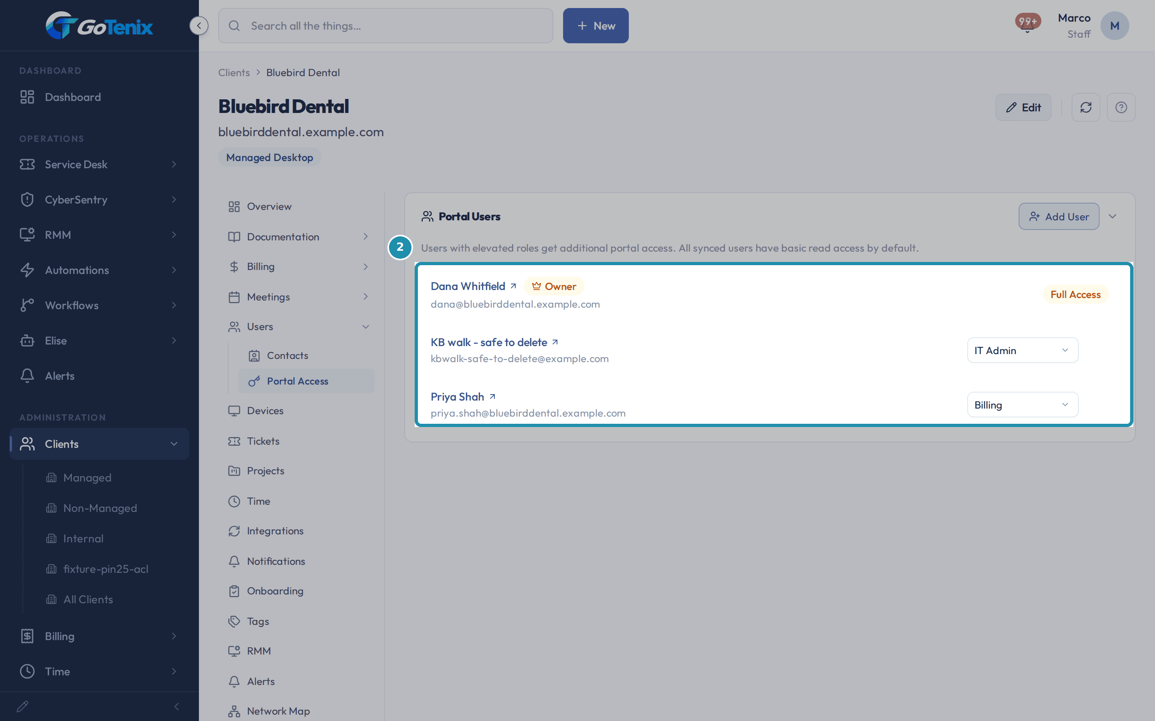The width and height of the screenshot is (1155, 721).
Task: Focus the Search all the things field
Action: point(386,26)
